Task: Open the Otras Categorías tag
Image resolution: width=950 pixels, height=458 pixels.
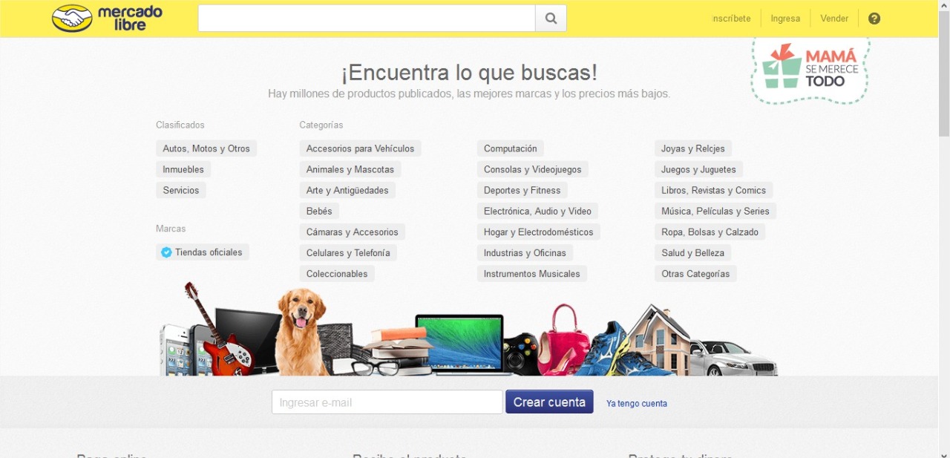Action: pyautogui.click(x=695, y=274)
